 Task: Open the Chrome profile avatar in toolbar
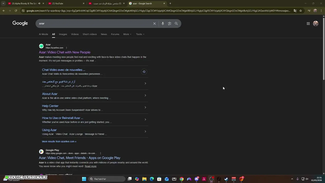tap(315, 11)
